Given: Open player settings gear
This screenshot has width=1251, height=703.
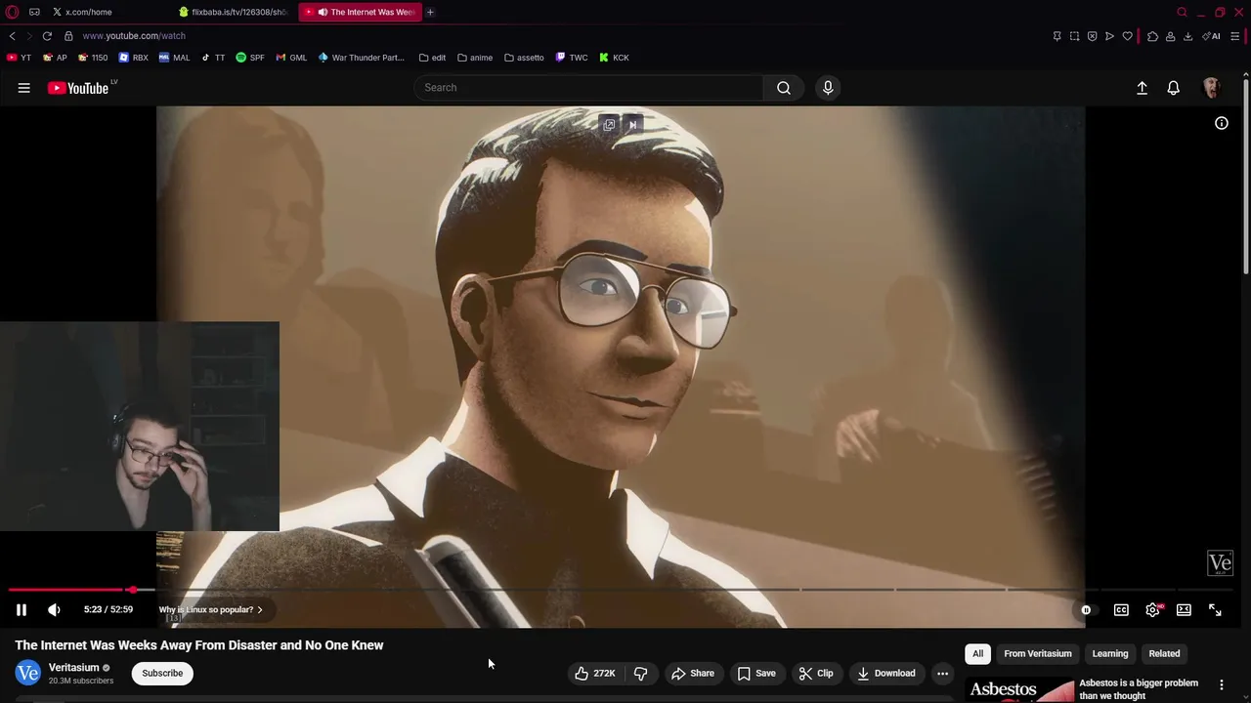Looking at the screenshot, I should [x=1153, y=610].
